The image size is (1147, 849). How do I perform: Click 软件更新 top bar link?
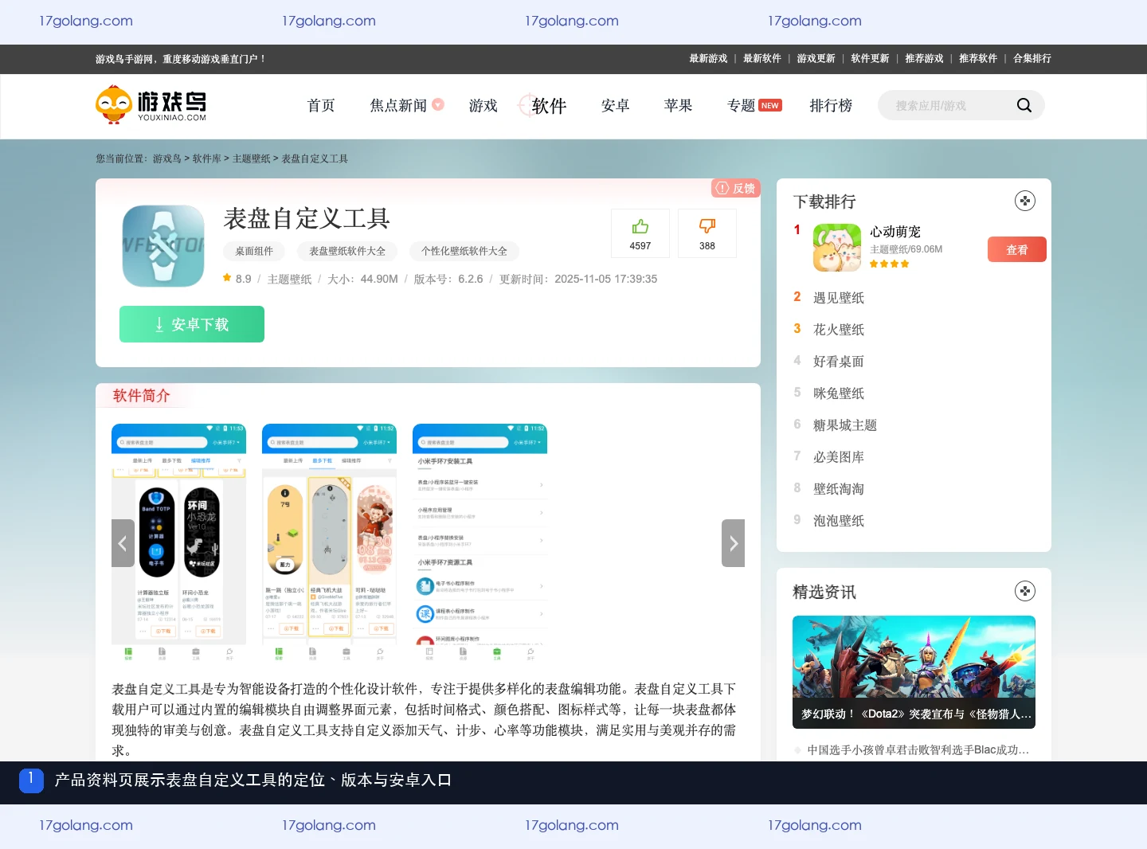coord(870,58)
